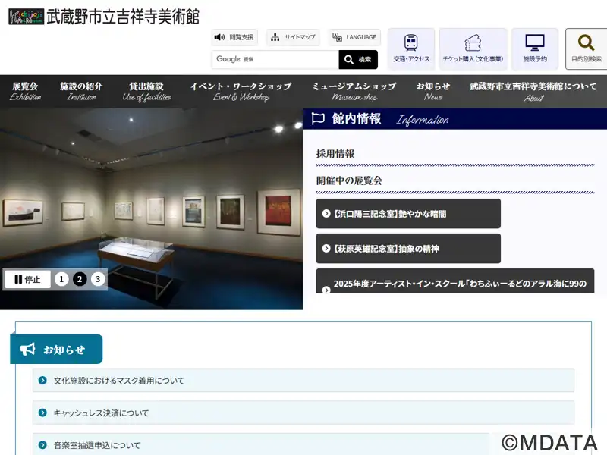Select slide 3 indicator in the carousel
Image resolution: width=607 pixels, height=455 pixels.
(97, 279)
